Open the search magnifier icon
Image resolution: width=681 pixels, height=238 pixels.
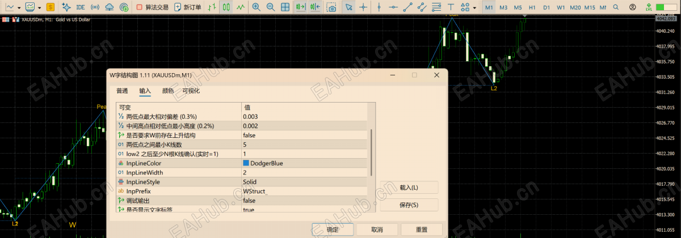pyautogui.click(x=616, y=7)
